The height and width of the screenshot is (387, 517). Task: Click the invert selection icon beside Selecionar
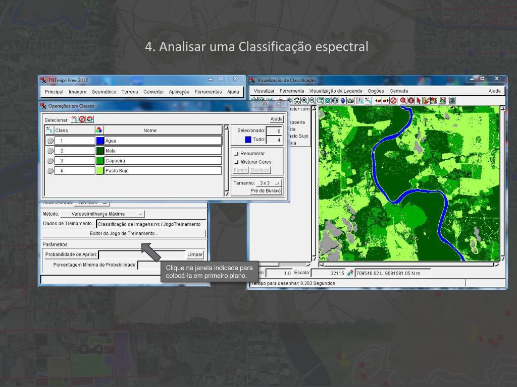[x=90, y=119]
